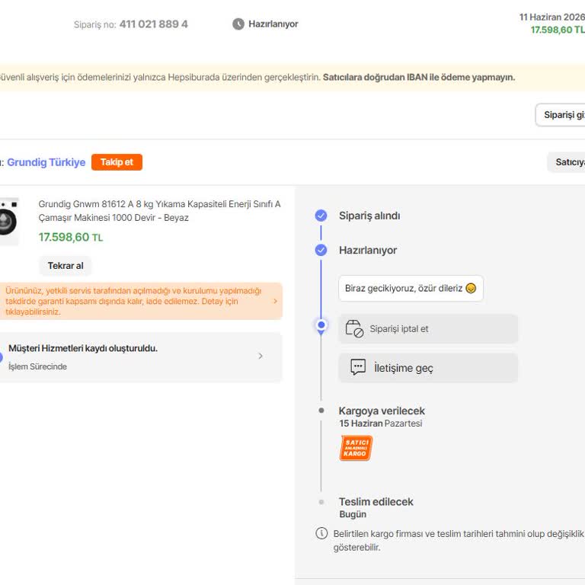This screenshot has height=585, width=585.
Task: Click the 15 Haziran Pazartesi shipping date
Action: (x=381, y=424)
